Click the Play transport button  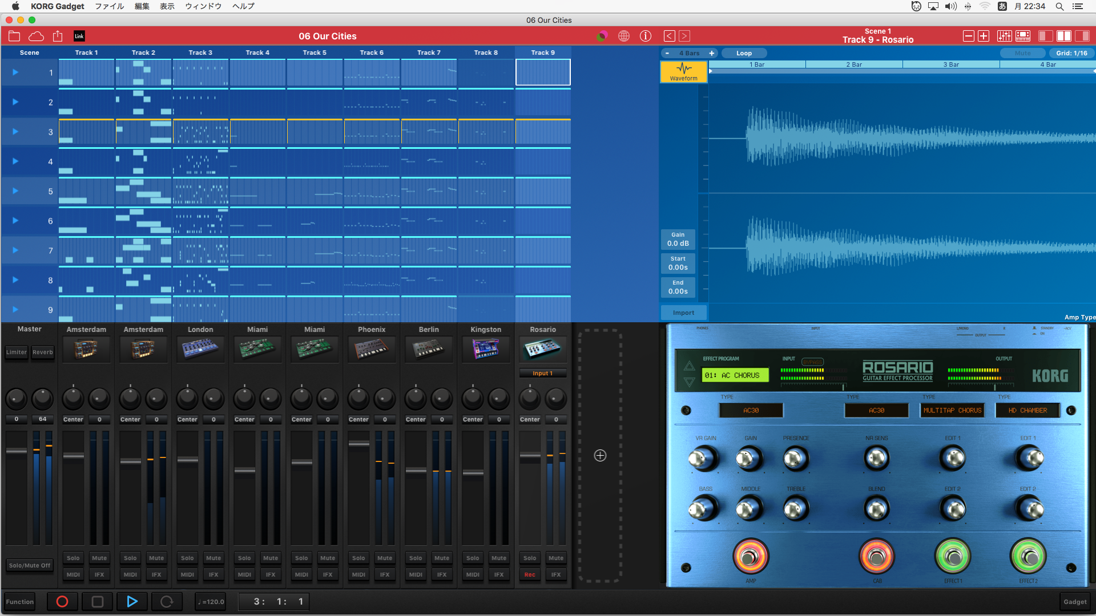pos(132,601)
